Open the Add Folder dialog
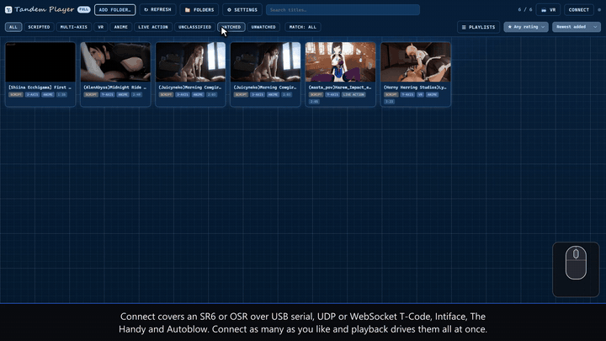Image resolution: width=606 pixels, height=341 pixels. point(114,9)
